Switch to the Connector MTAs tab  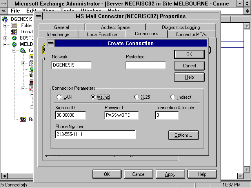191,34
